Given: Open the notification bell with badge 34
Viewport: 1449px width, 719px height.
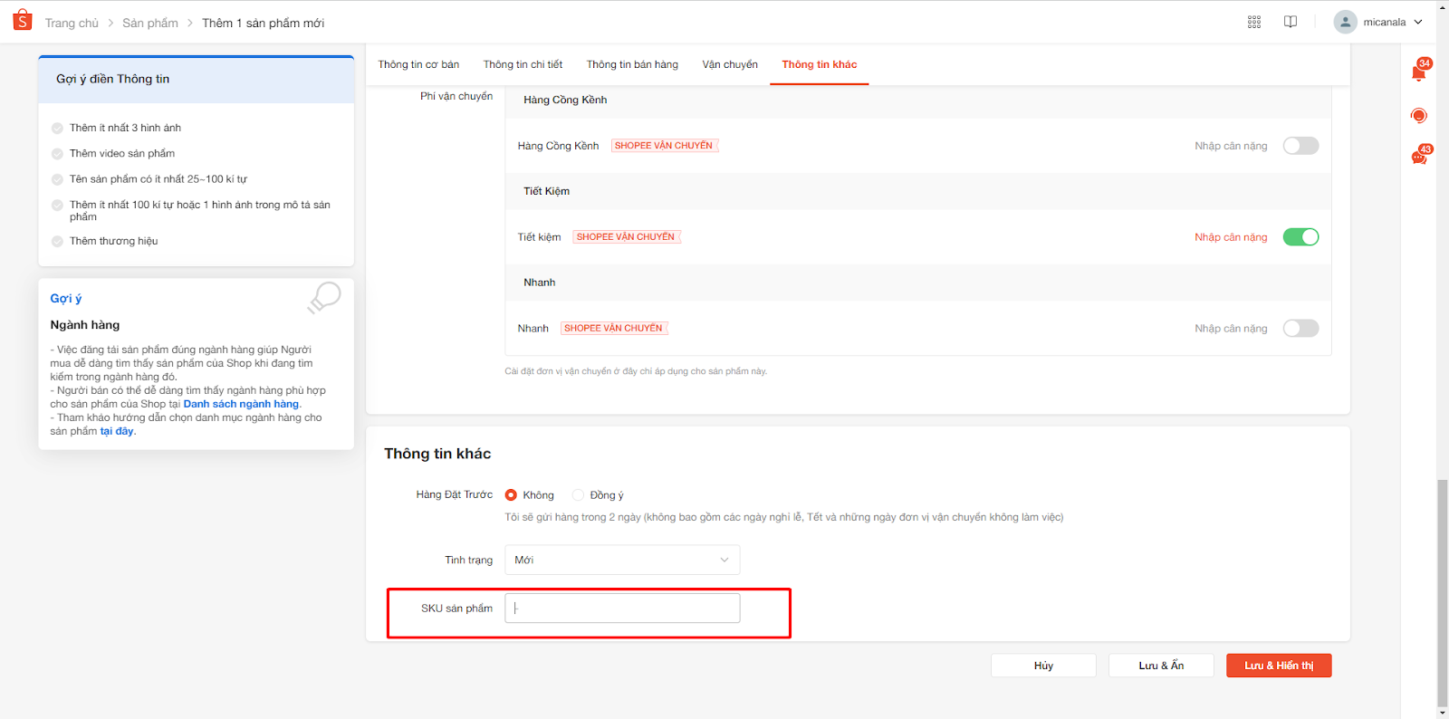Looking at the screenshot, I should tap(1419, 72).
